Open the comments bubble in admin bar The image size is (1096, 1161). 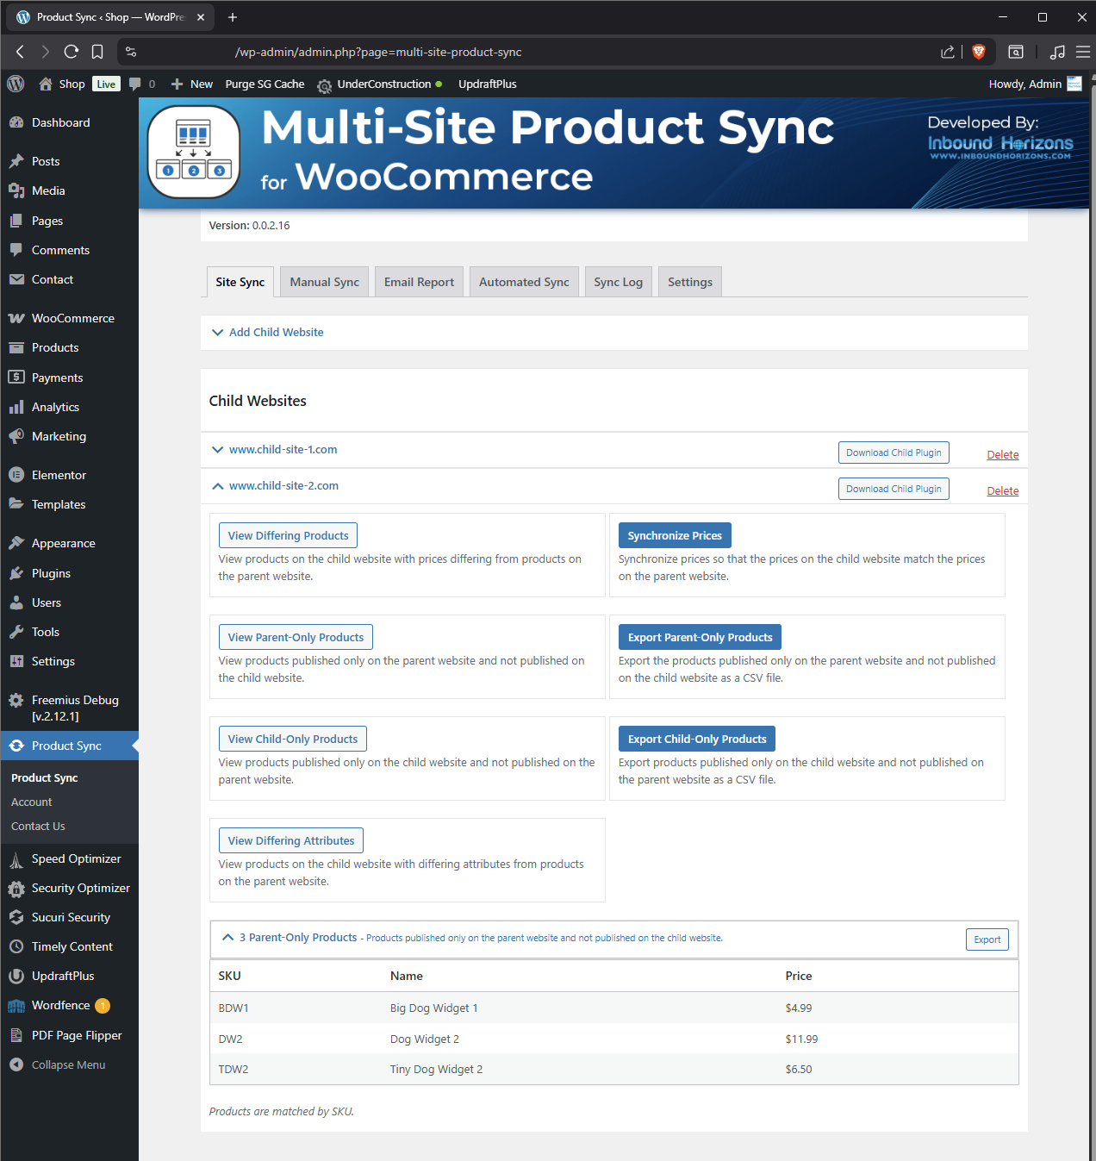pos(135,84)
